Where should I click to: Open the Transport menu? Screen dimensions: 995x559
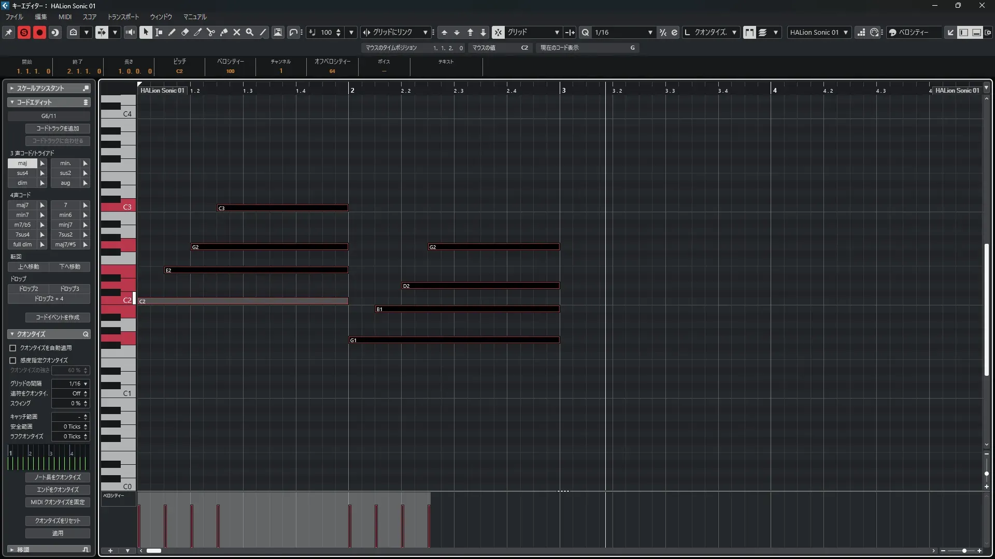(x=123, y=17)
